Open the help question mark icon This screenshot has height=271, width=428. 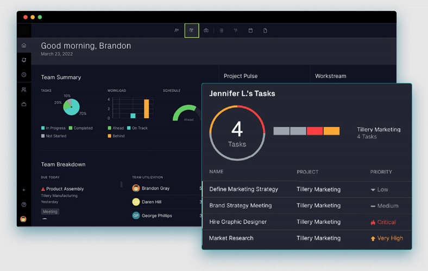[x=24, y=205]
